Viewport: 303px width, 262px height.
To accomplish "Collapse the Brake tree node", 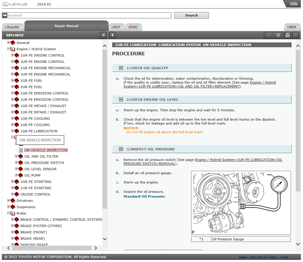I will pos(8,213).
